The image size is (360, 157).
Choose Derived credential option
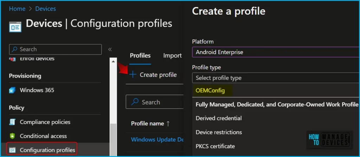219,118
